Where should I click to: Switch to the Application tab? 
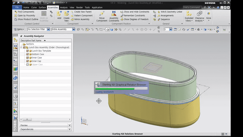(97, 7)
